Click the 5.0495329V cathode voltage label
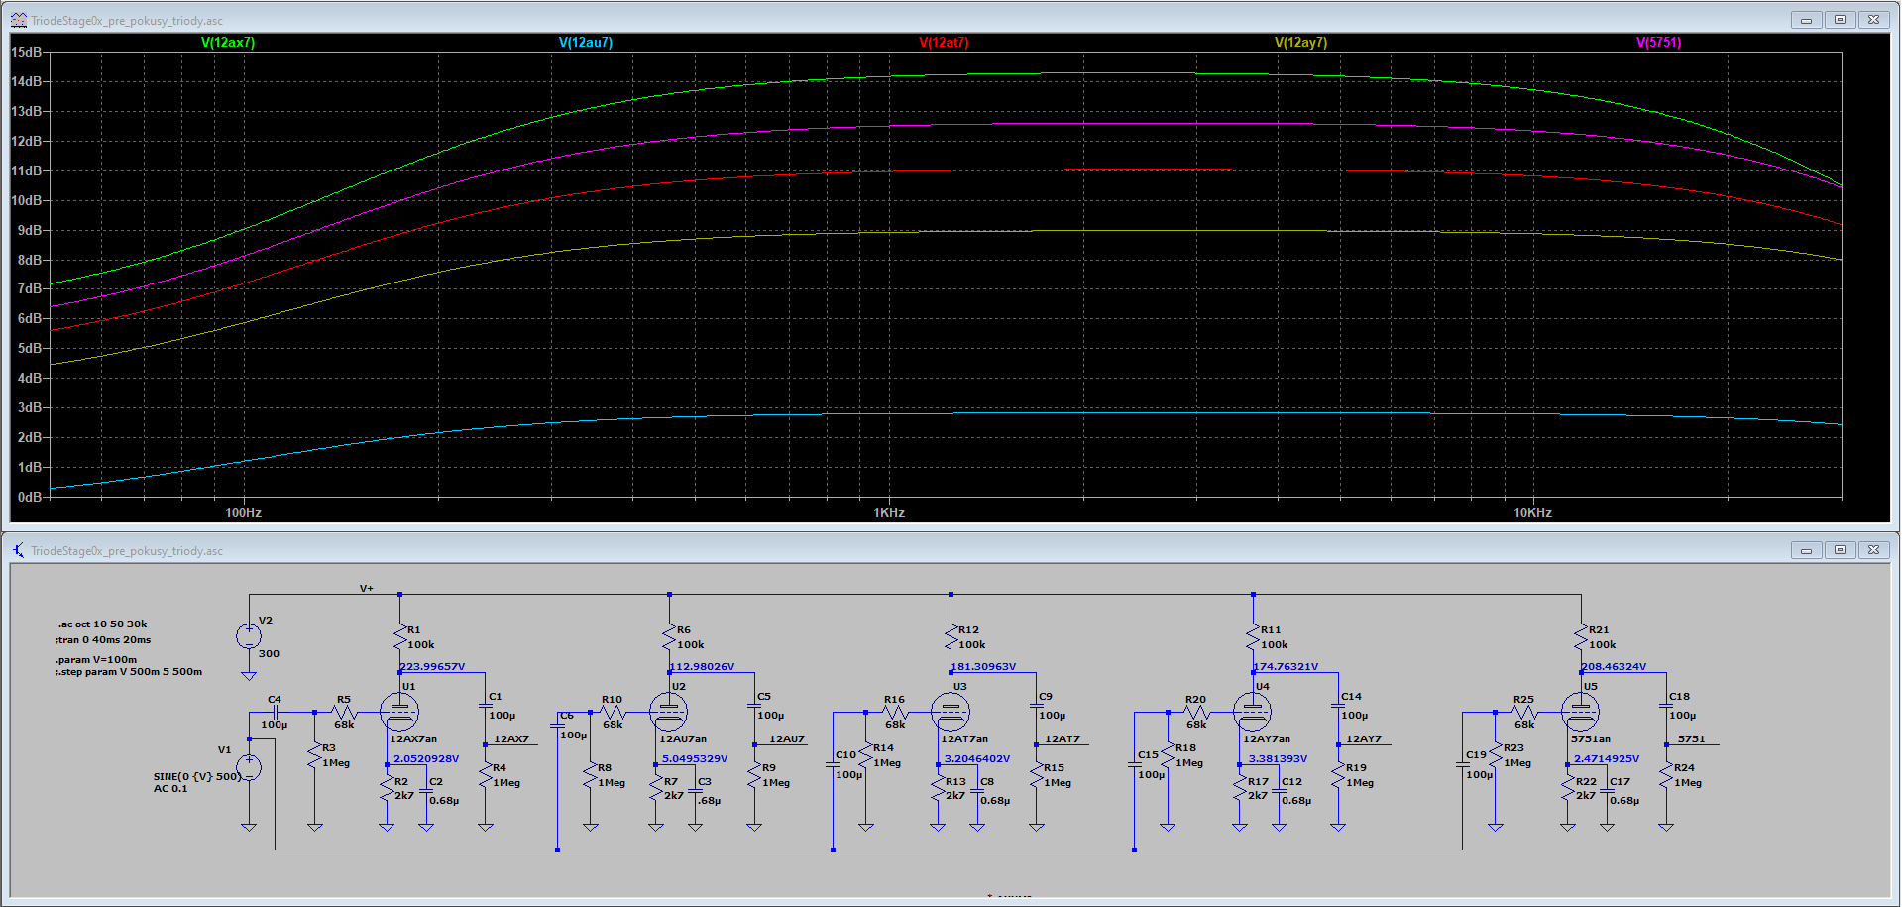The image size is (1902, 907). (x=695, y=759)
